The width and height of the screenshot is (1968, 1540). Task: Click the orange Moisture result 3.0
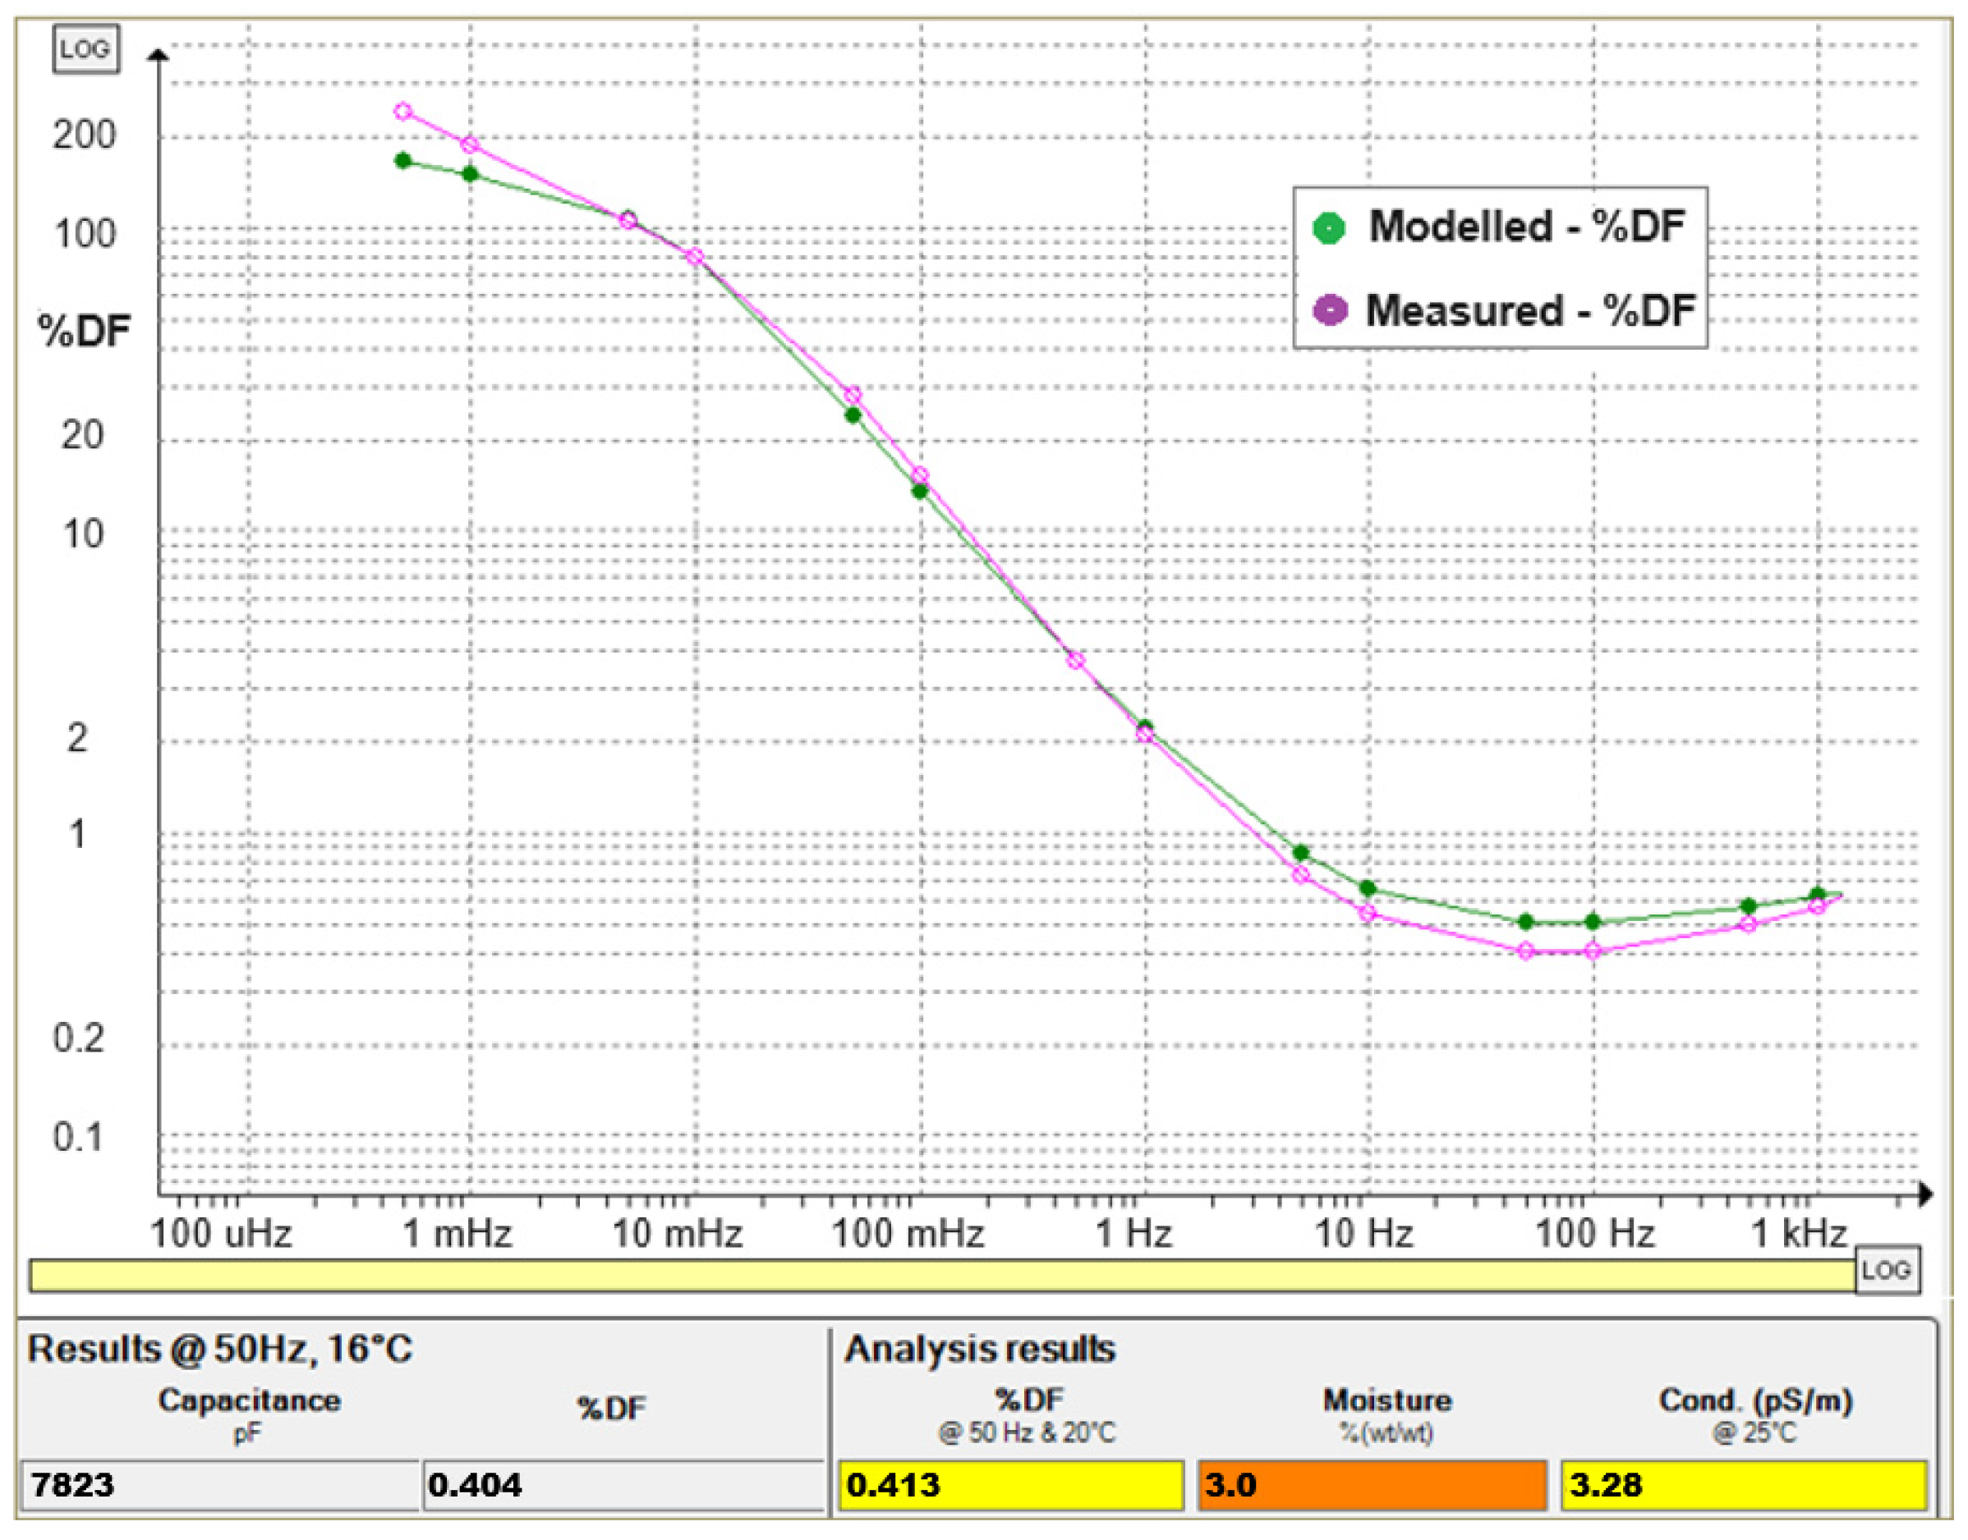click(x=1371, y=1485)
